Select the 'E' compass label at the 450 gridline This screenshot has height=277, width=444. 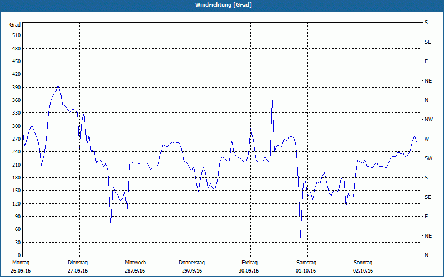(x=426, y=61)
